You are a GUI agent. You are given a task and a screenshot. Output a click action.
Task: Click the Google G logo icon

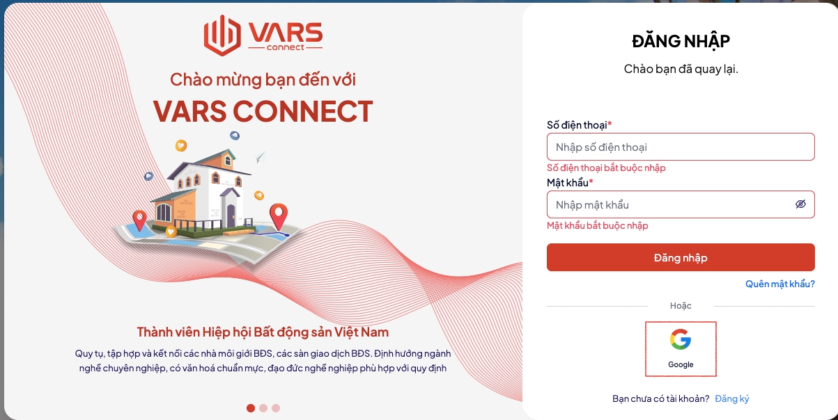681,339
